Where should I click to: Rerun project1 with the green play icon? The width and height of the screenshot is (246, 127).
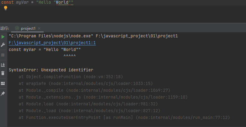3,37
